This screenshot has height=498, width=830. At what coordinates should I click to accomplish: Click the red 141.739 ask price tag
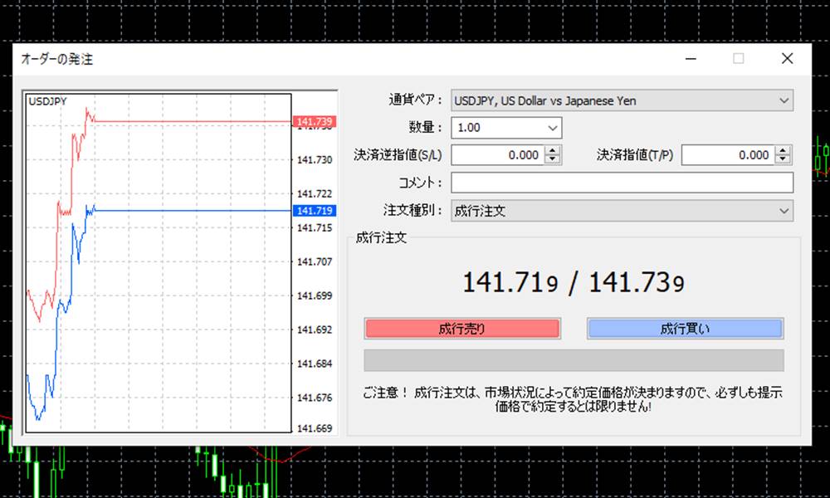[x=314, y=122]
